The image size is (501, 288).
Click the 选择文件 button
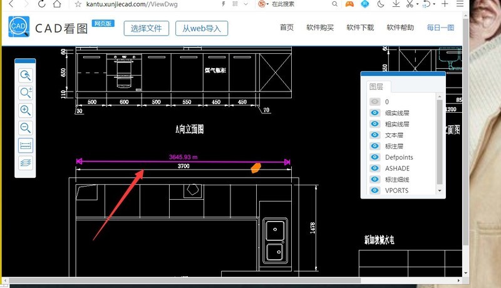pos(147,28)
